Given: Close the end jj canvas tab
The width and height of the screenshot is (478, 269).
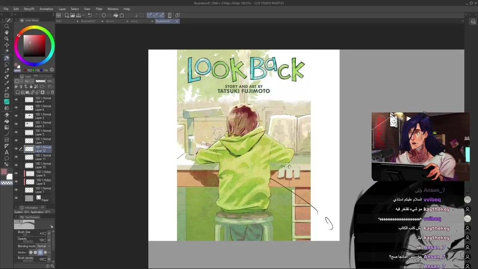Looking at the screenshot, I should [x=152, y=21].
